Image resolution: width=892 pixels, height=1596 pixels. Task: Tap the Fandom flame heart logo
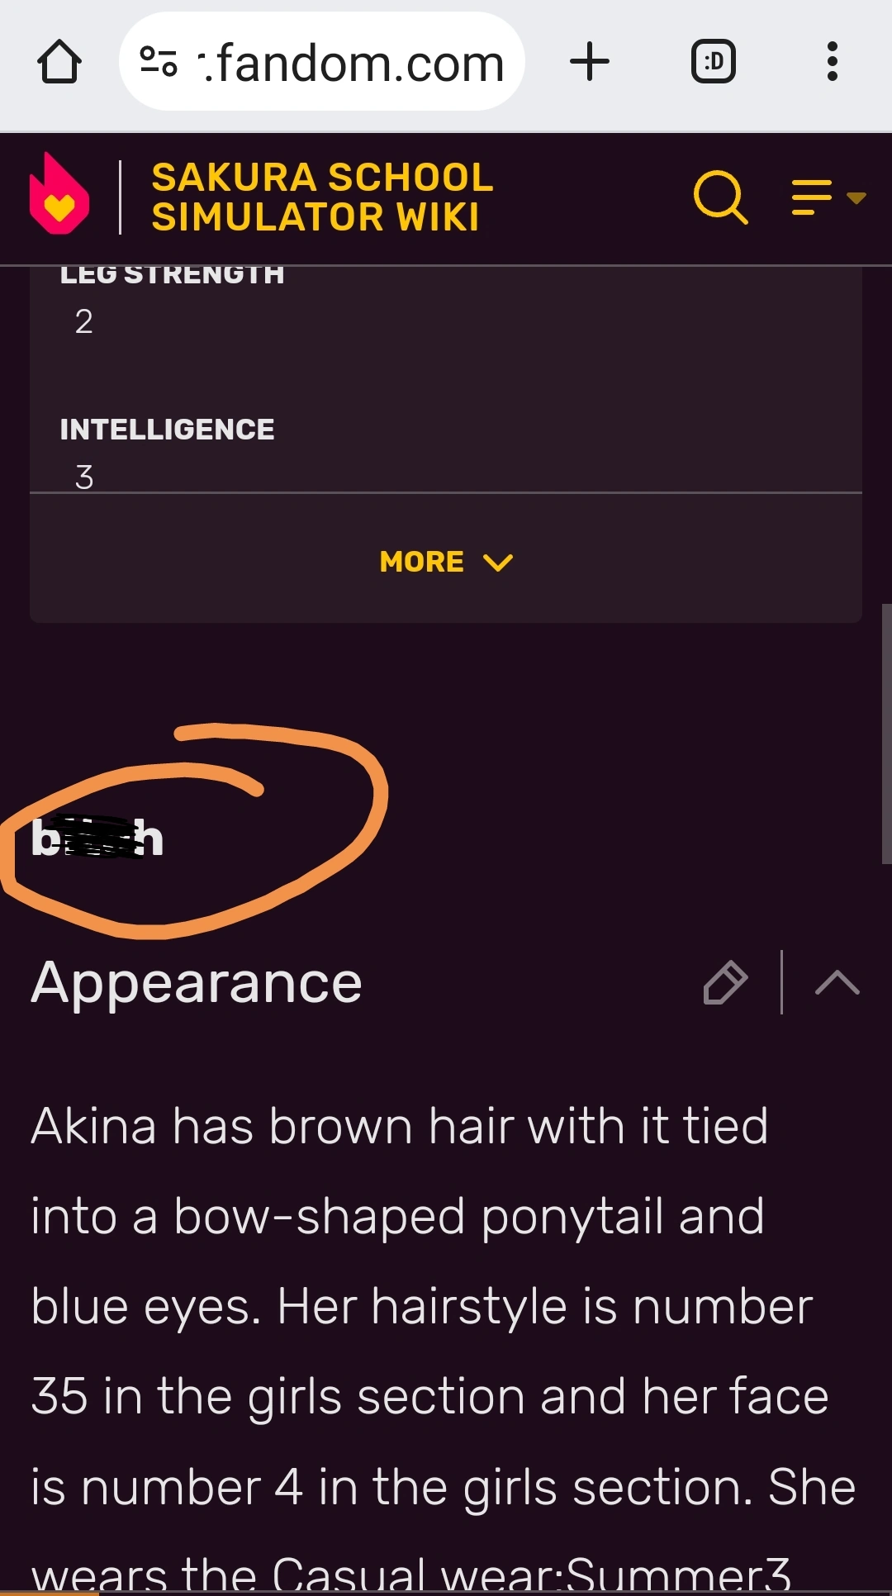[x=59, y=195]
